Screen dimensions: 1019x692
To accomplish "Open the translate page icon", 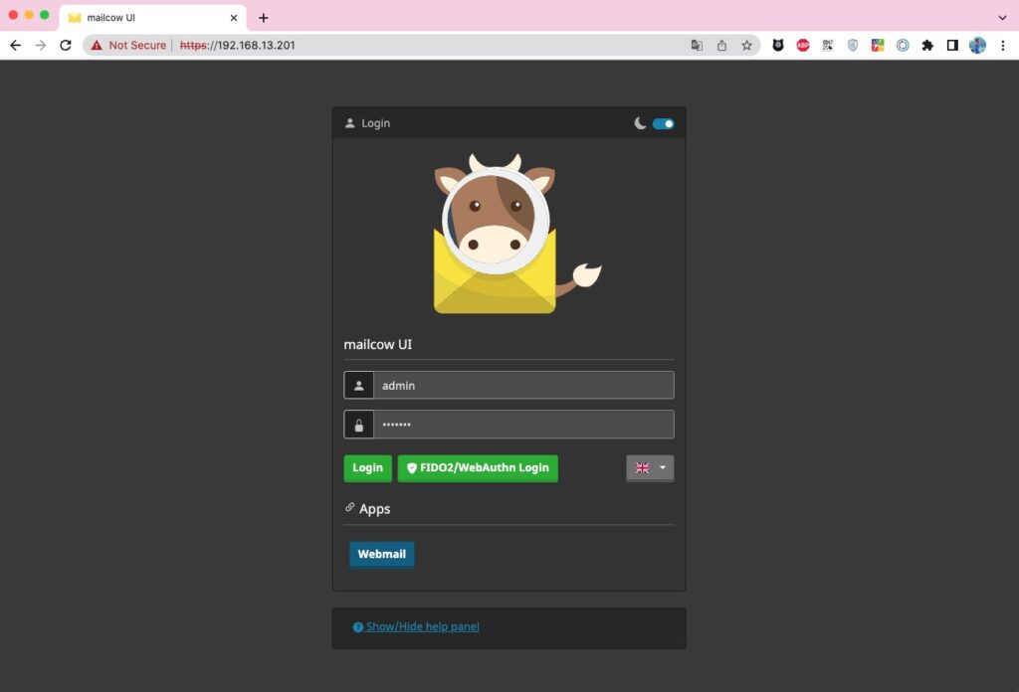I will pos(697,46).
